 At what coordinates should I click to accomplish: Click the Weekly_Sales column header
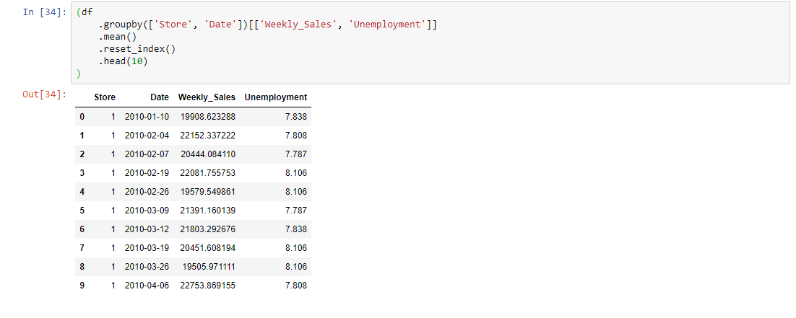pos(207,97)
